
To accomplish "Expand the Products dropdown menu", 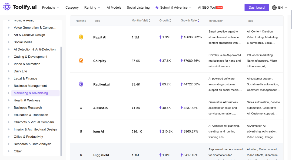I will pyautogui.click(x=51, y=8).
